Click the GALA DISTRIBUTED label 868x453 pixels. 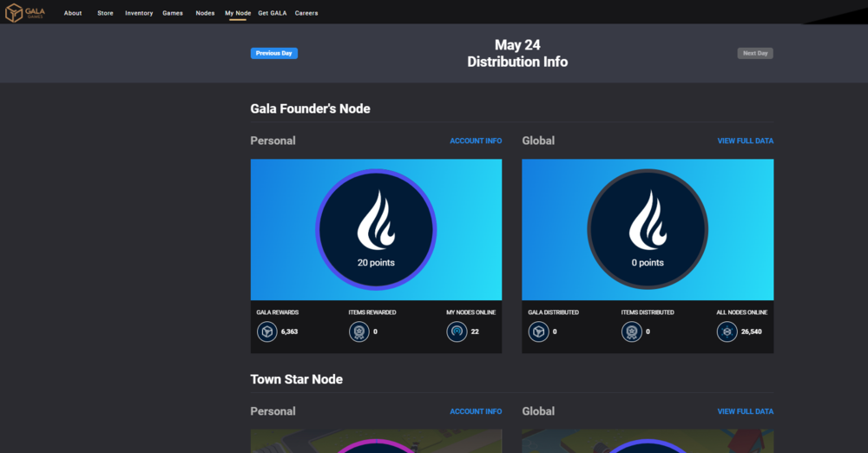tap(553, 312)
